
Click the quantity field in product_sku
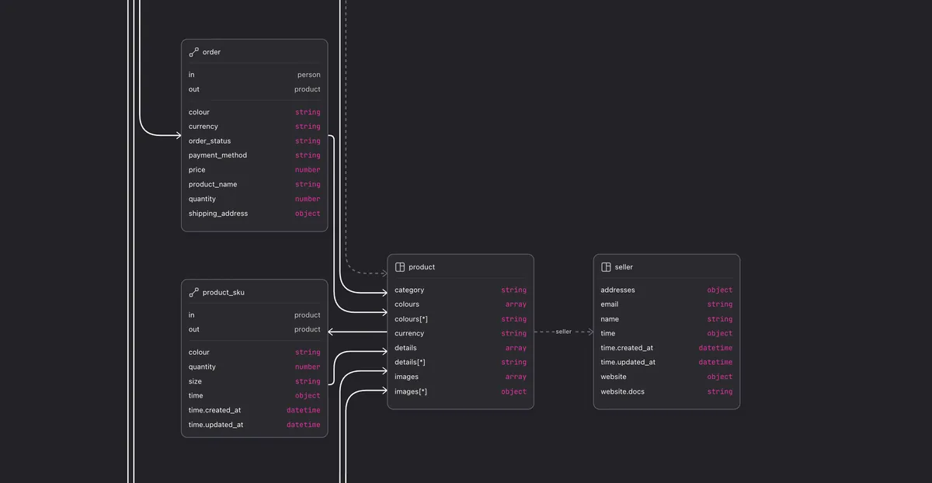click(x=255, y=367)
